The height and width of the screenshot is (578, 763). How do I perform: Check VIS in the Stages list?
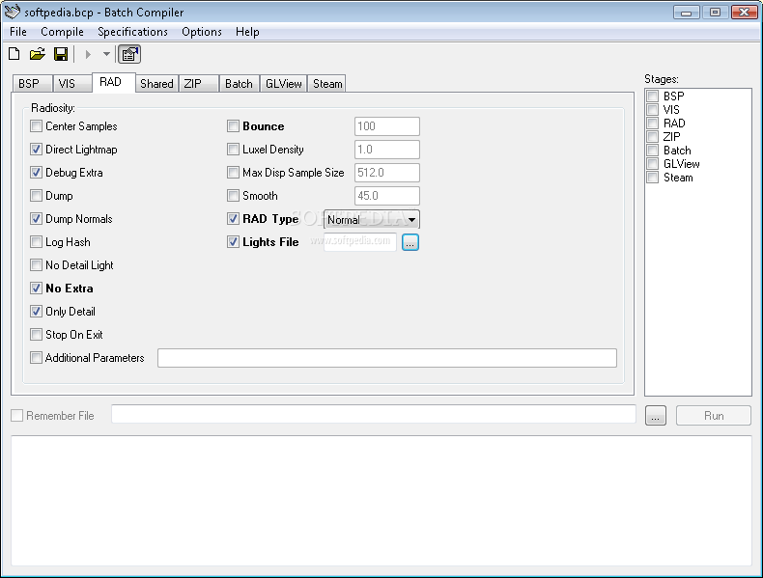click(653, 109)
